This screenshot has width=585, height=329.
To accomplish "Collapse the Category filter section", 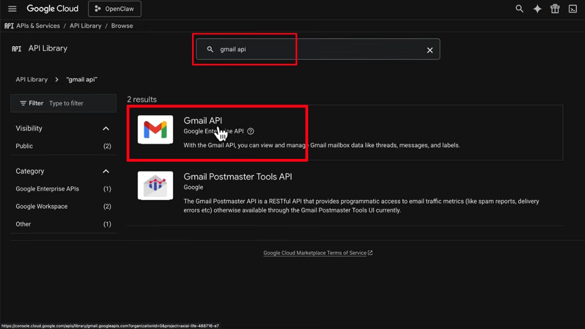I will [x=106, y=172].
